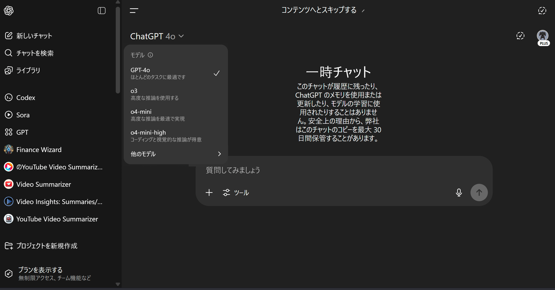This screenshot has height=290, width=555.
Task: Click the 質問してみましょう input field
Action: [x=344, y=170]
